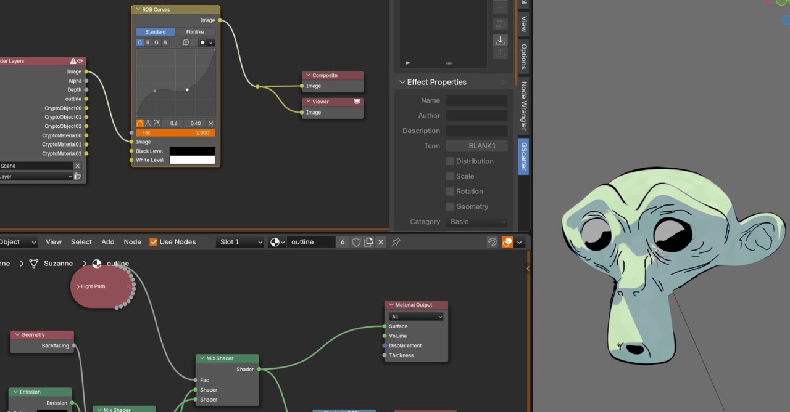
Task: Enable the Scale checkbox
Action: 450,176
